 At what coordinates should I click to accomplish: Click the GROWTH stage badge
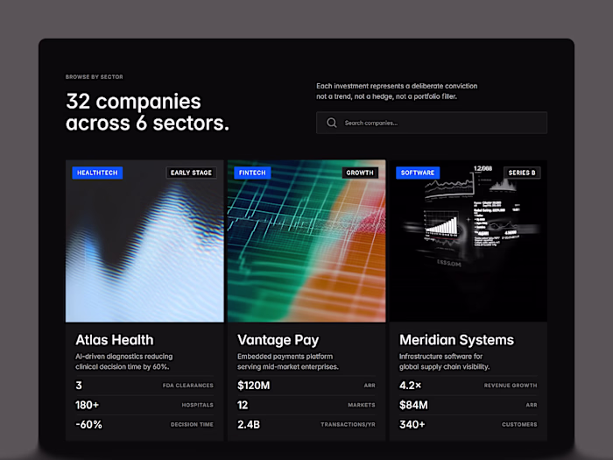coord(360,173)
